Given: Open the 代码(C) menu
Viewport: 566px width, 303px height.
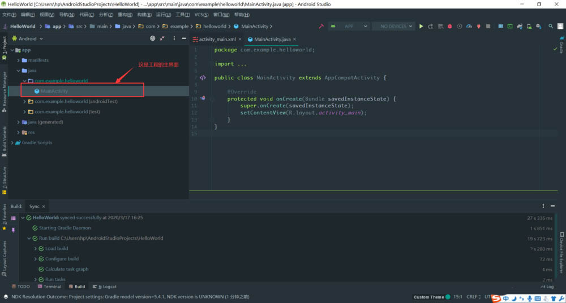Looking at the screenshot, I should (87, 15).
